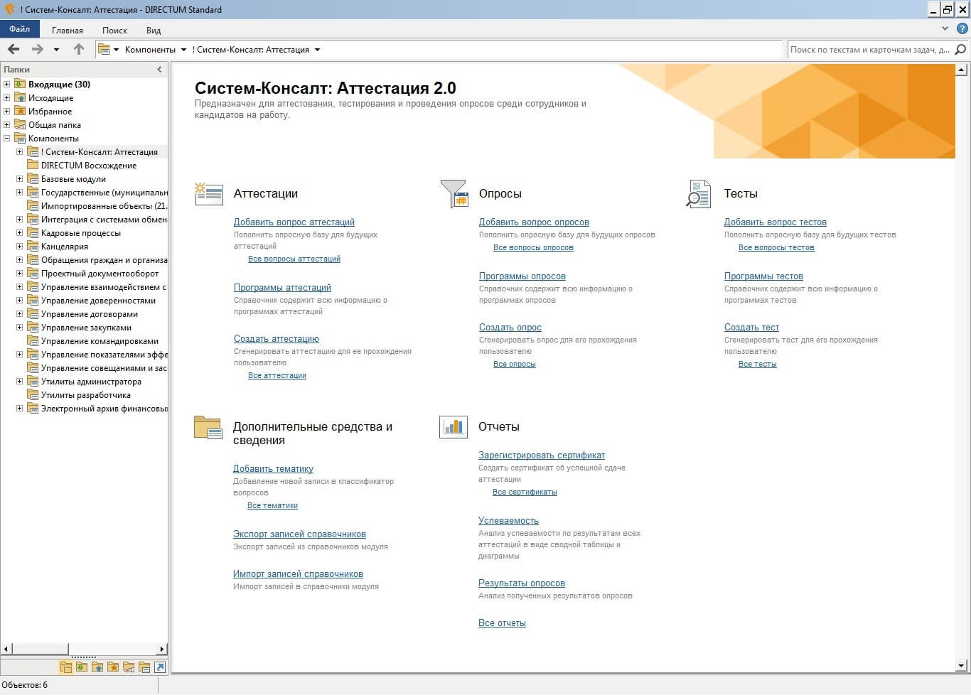Screen dimensions: 971x695
Task: Expand the Канцелярия tree node
Action: point(19,246)
